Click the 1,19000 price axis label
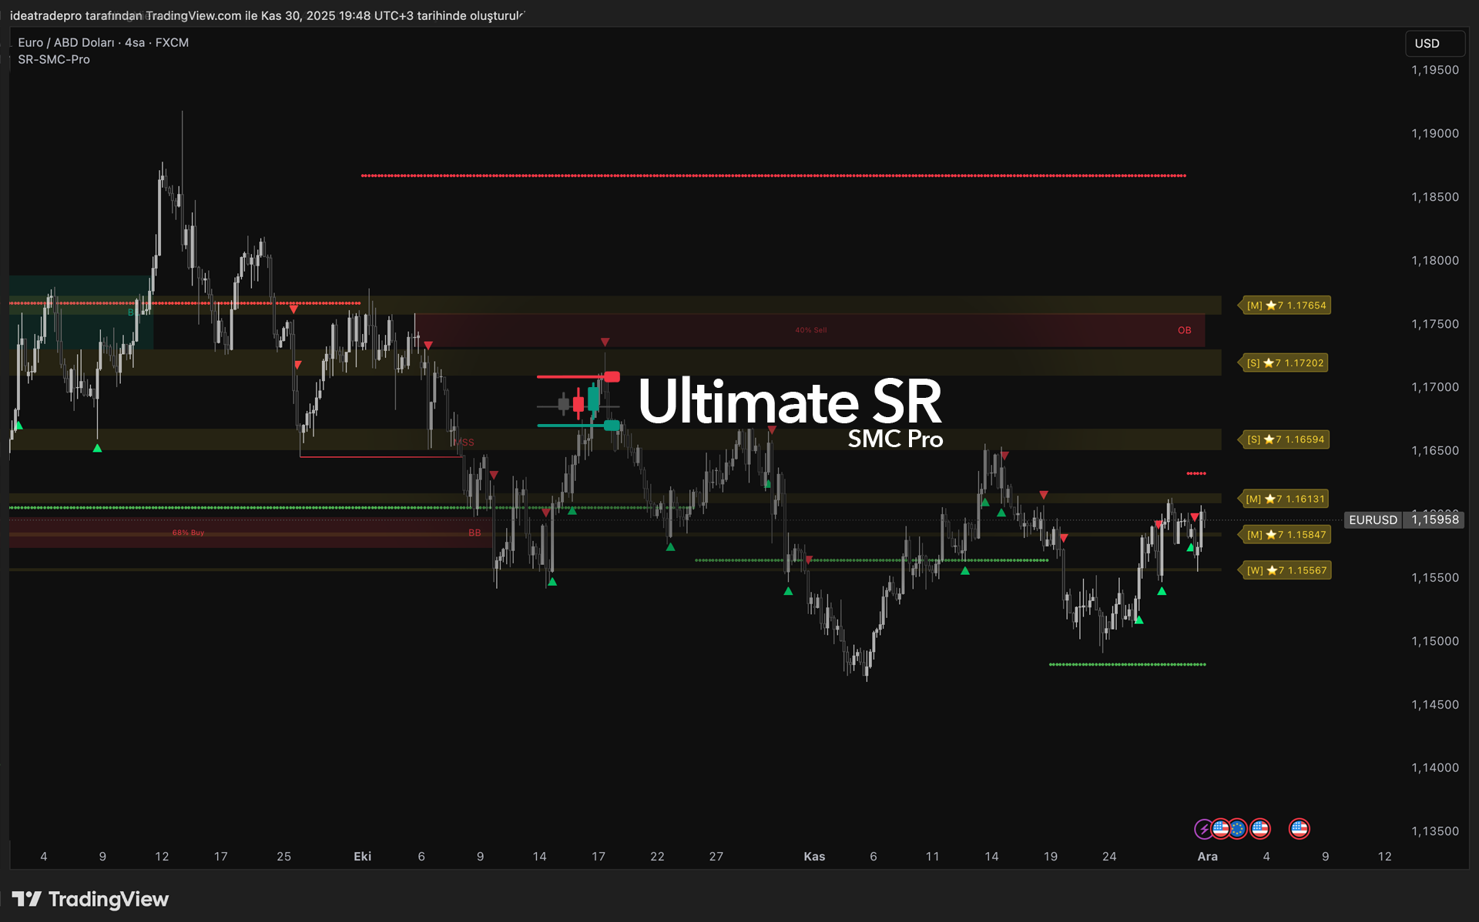1479x922 pixels. click(x=1434, y=134)
